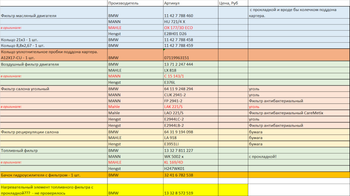Click article '13 71 2 247 444'
Screen dimensions: 350x196
click(x=191, y=64)
